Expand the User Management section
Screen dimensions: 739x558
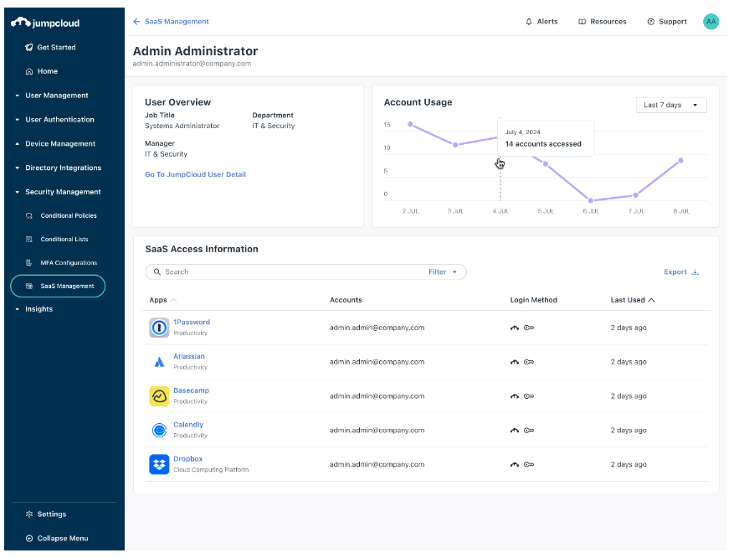point(56,96)
